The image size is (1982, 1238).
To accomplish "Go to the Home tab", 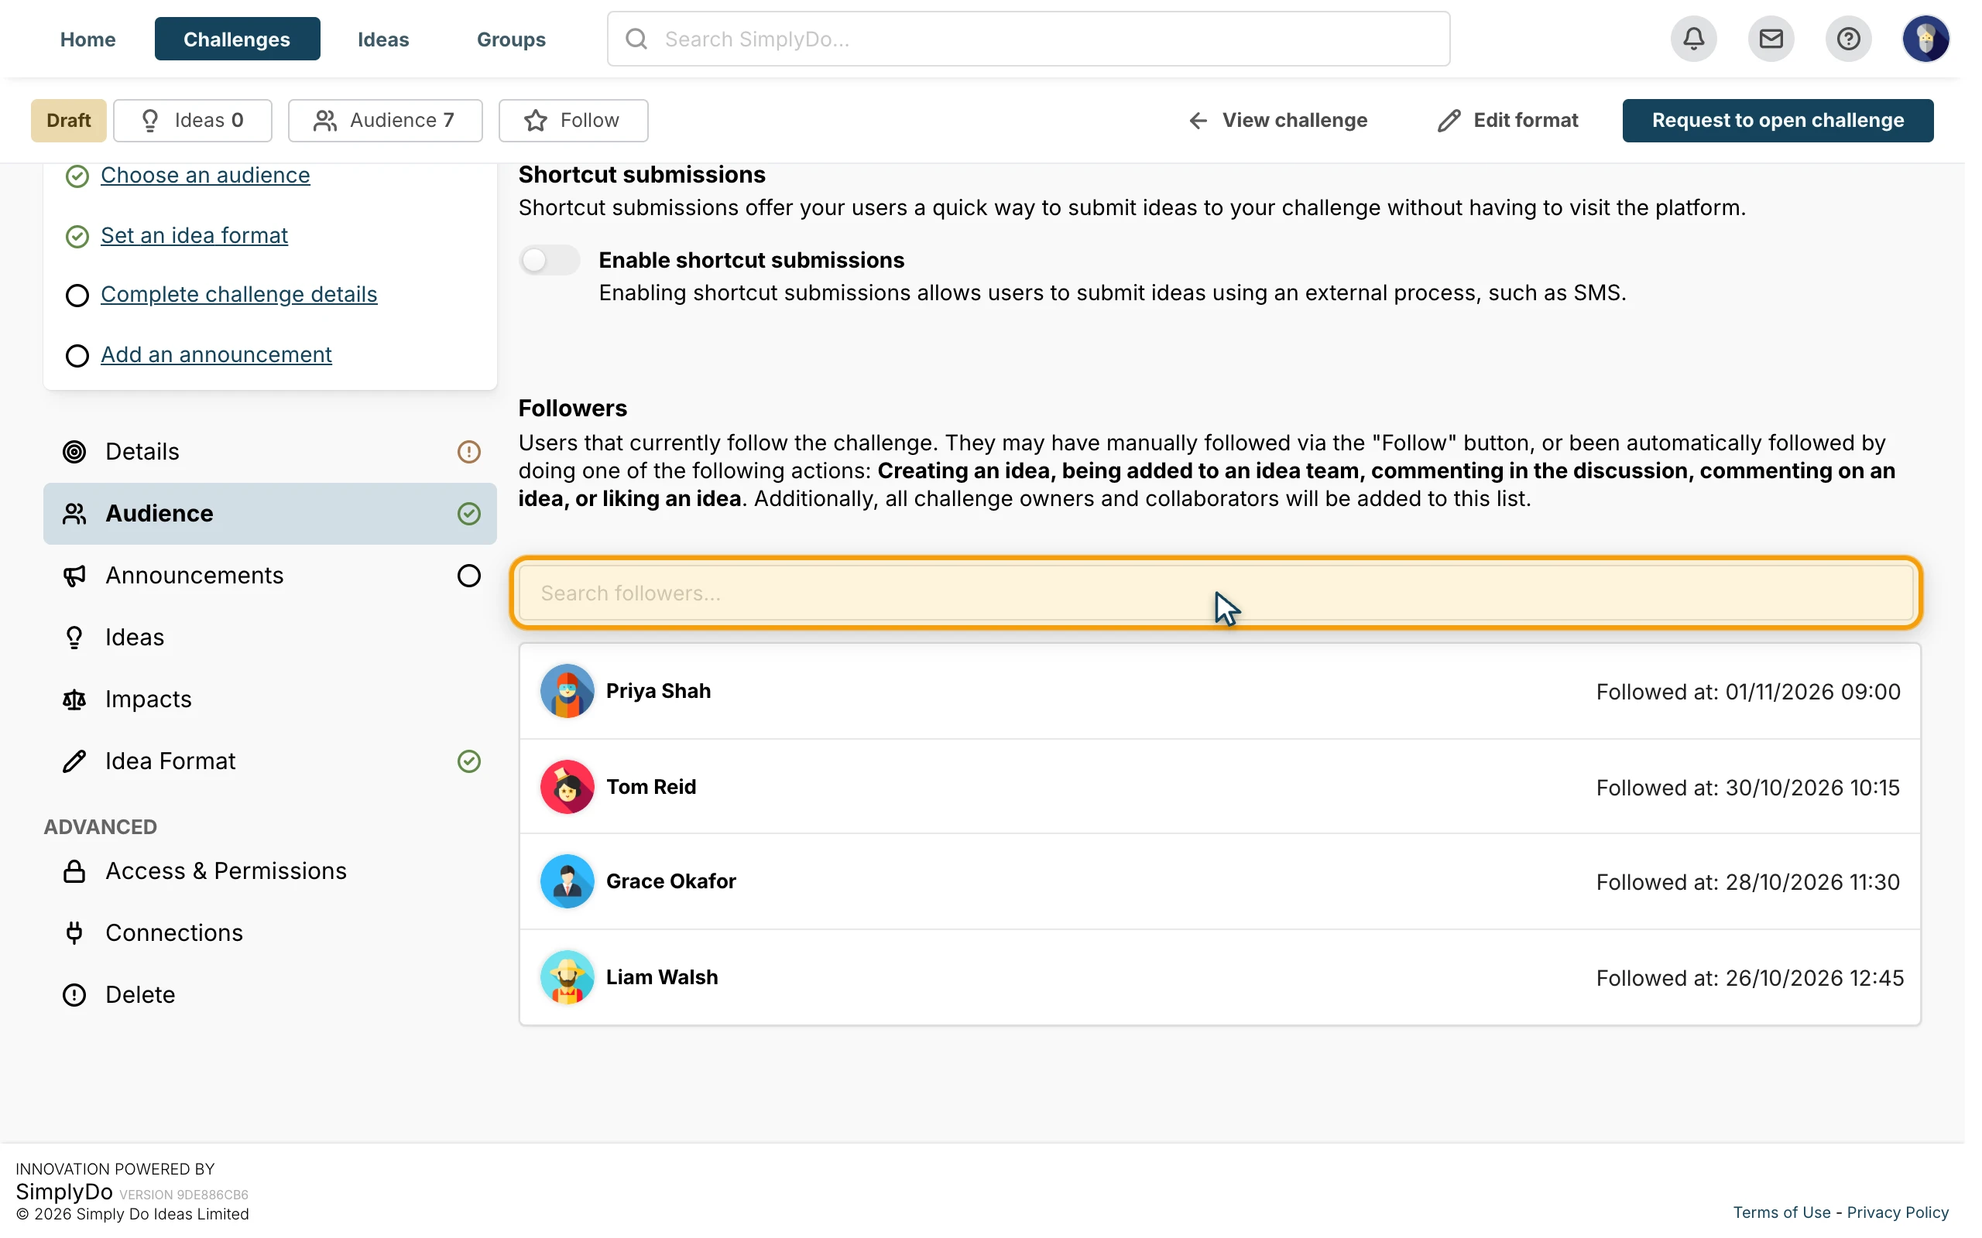I will click(x=87, y=39).
